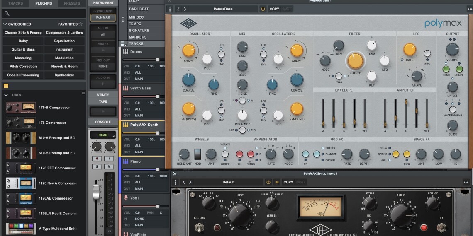Toggle the green MONO button

click(446, 69)
